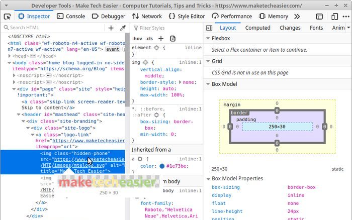Create new node with plus button
The width and height of the screenshot is (352, 220).
point(111,28)
